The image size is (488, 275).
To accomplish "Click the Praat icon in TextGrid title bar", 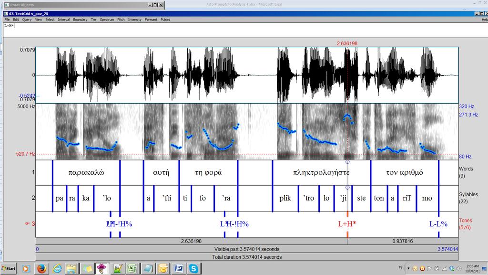I will [6, 14].
